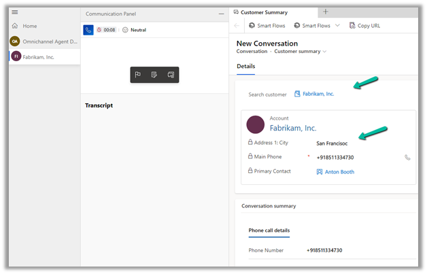Click call icon beside Main Phone number
Image resolution: width=427 pixels, height=274 pixels.
click(407, 157)
